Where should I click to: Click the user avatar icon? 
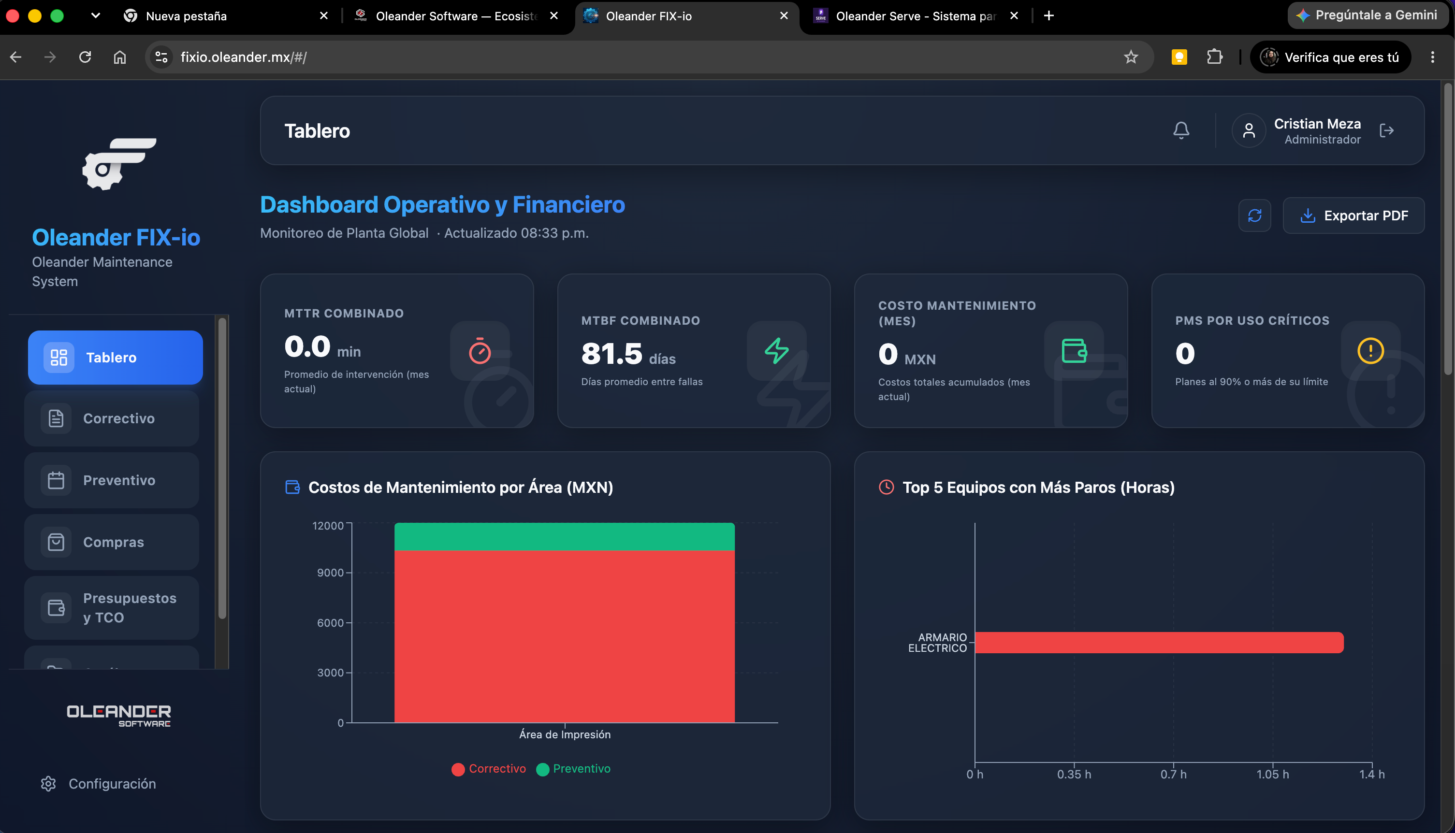click(1249, 130)
